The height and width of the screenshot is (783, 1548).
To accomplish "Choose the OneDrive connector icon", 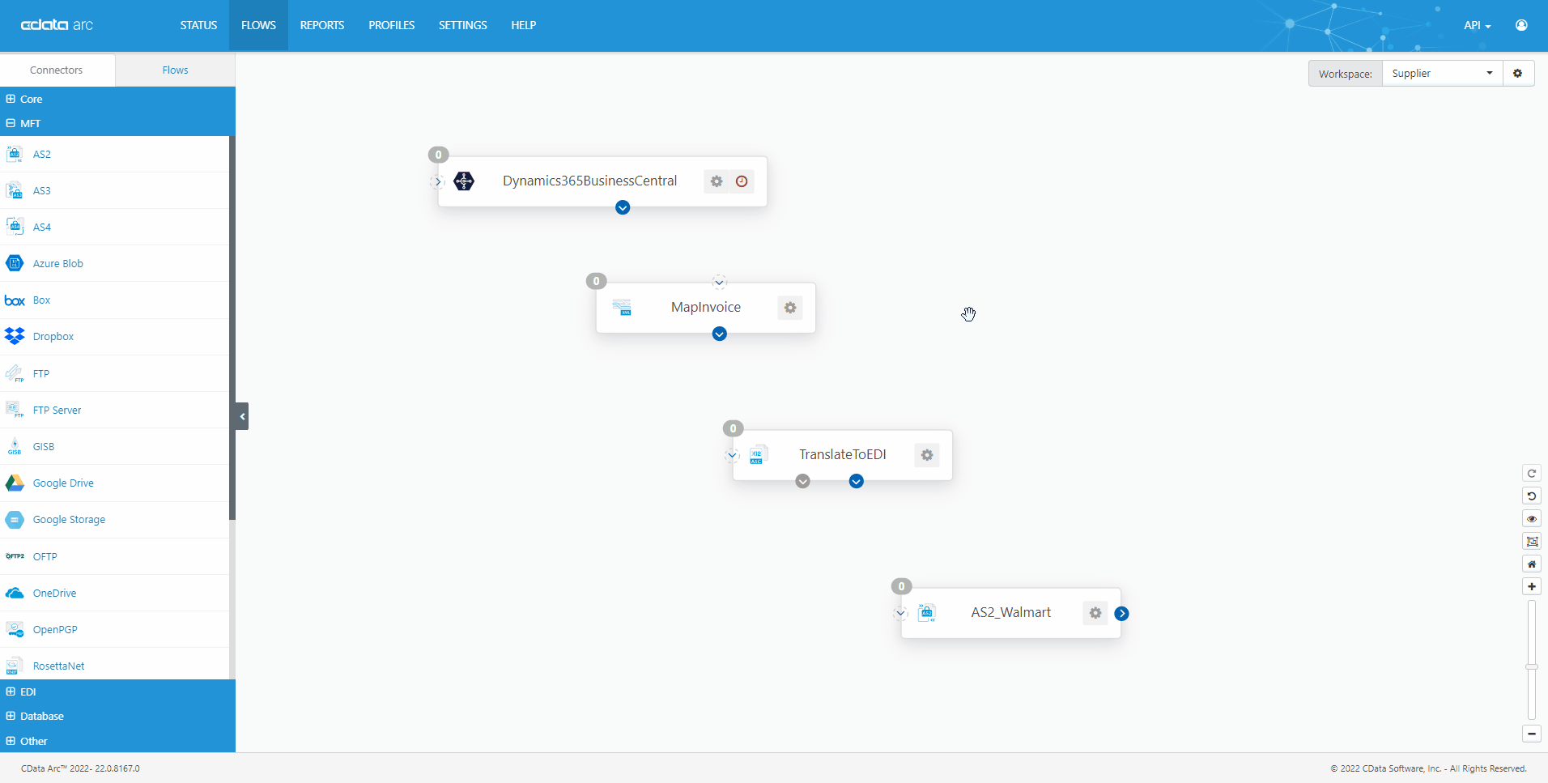I will [15, 593].
